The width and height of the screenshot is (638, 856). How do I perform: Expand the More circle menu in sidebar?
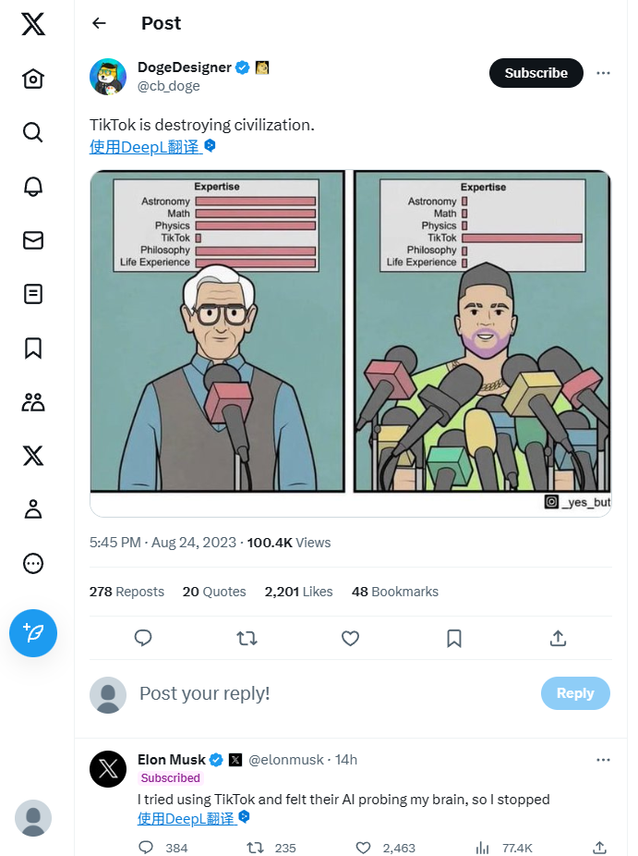[x=33, y=563]
